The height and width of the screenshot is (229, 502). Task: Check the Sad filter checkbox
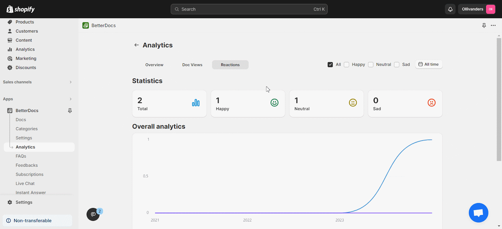click(x=397, y=64)
